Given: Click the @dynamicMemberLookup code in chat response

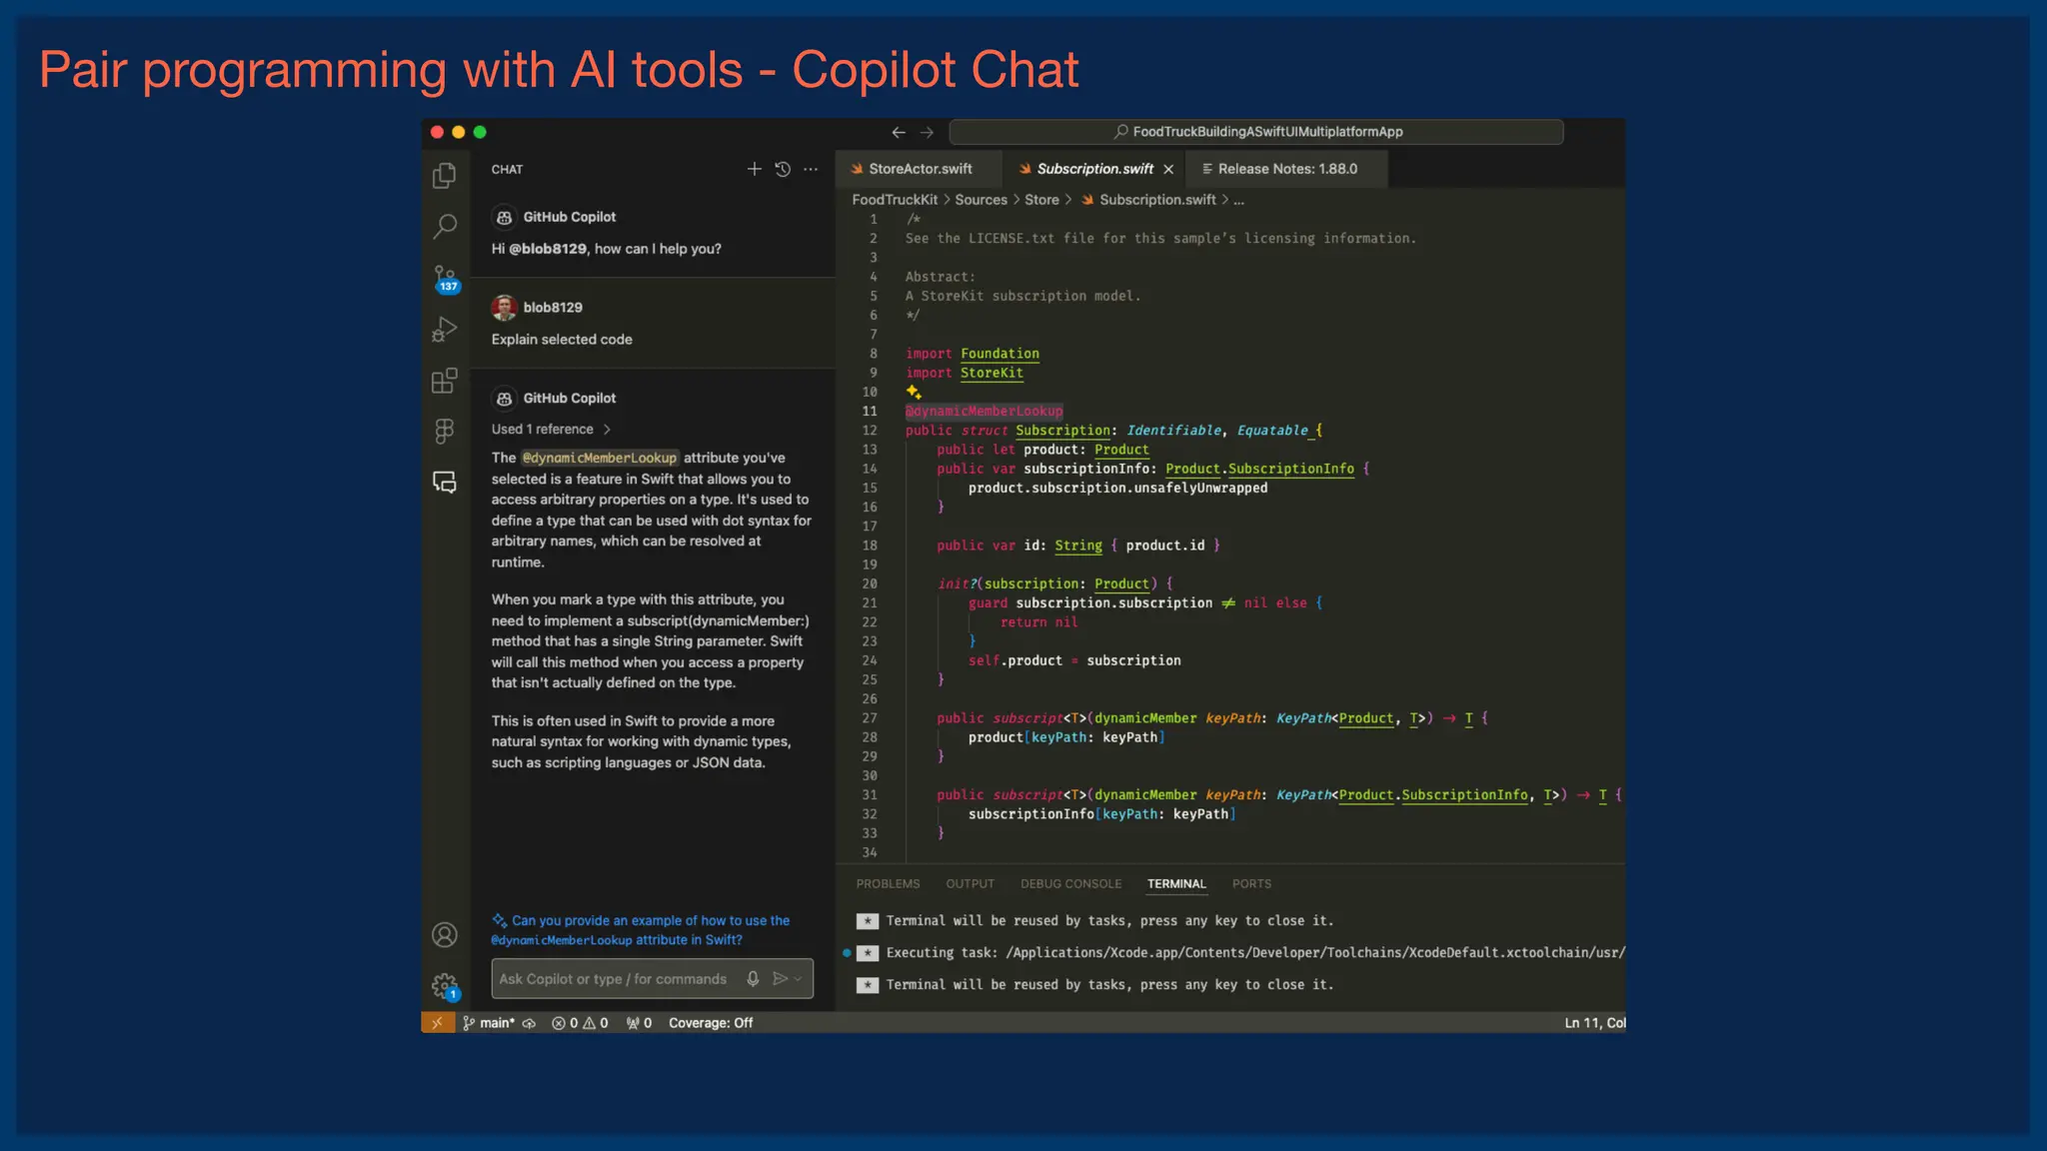Looking at the screenshot, I should click(x=600, y=458).
